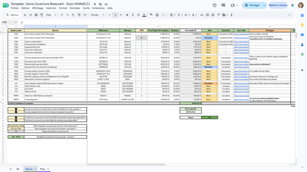
Task: Open the Plan sheet tab menu arrow
Action: (x=48, y=169)
